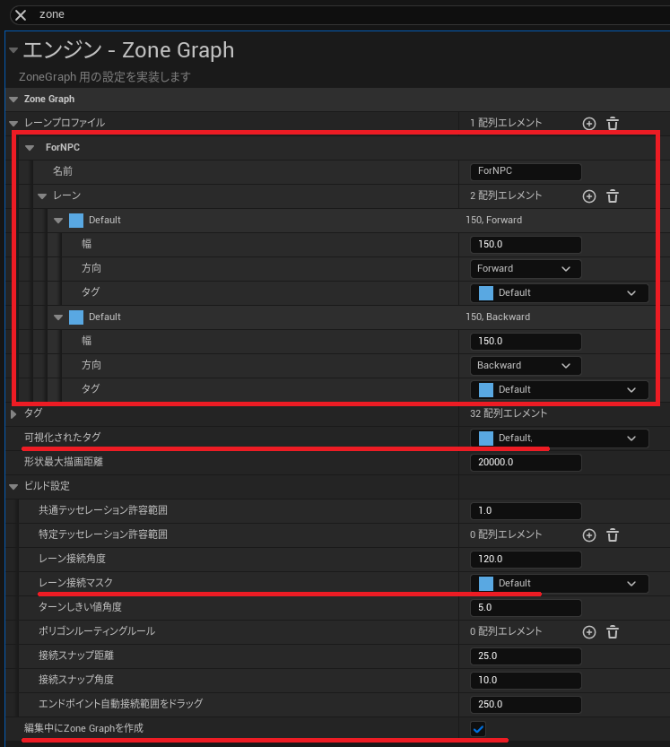This screenshot has height=747, width=670.
Task: Edit the 幅 value of the Forward lane
Action: tap(526, 245)
